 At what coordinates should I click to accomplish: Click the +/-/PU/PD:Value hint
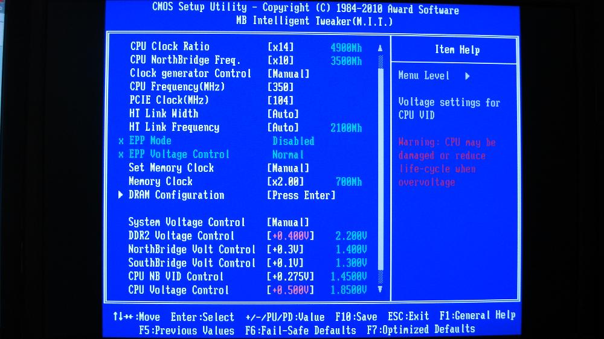pos(285,317)
